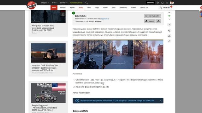Expand the Бонусы dropdown menu
Screen dimensions: 202x113
point(64,3)
